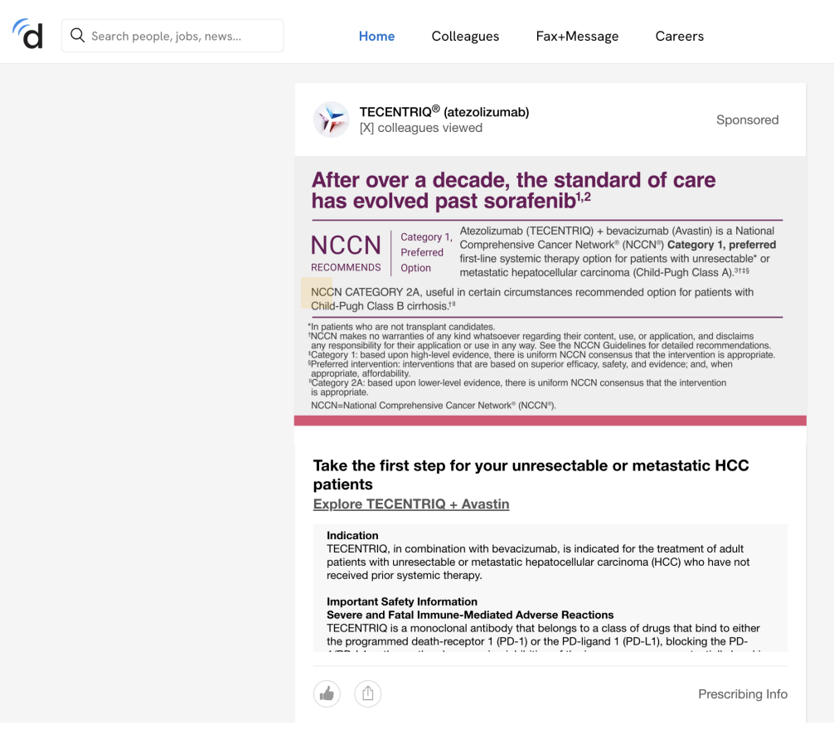Switch to the Careers tab
Screen dimensions: 834x740
coord(679,37)
